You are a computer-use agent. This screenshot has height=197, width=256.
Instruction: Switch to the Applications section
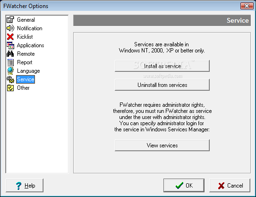[x=30, y=45]
